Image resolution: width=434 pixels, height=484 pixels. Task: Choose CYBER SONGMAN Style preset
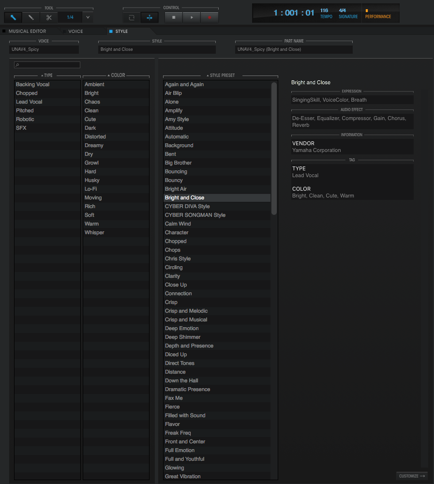click(217, 215)
